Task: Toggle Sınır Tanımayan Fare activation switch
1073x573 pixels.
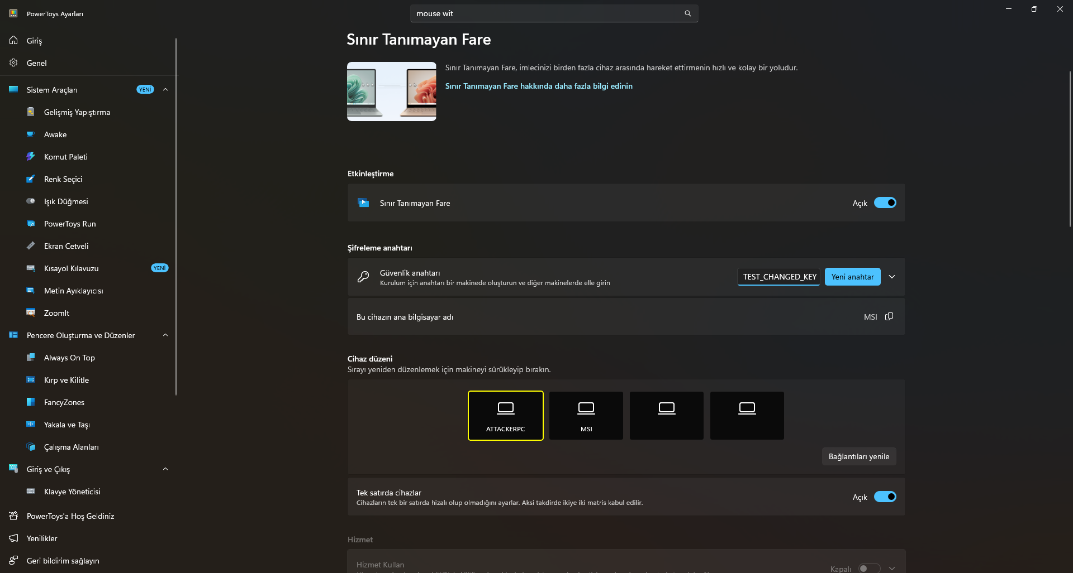Action: (885, 203)
